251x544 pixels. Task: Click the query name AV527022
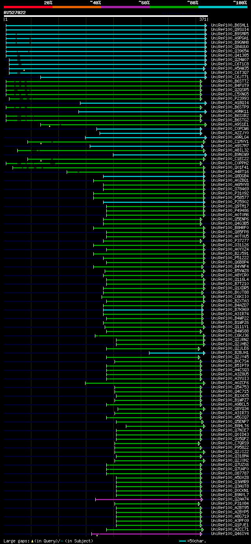tap(15, 13)
